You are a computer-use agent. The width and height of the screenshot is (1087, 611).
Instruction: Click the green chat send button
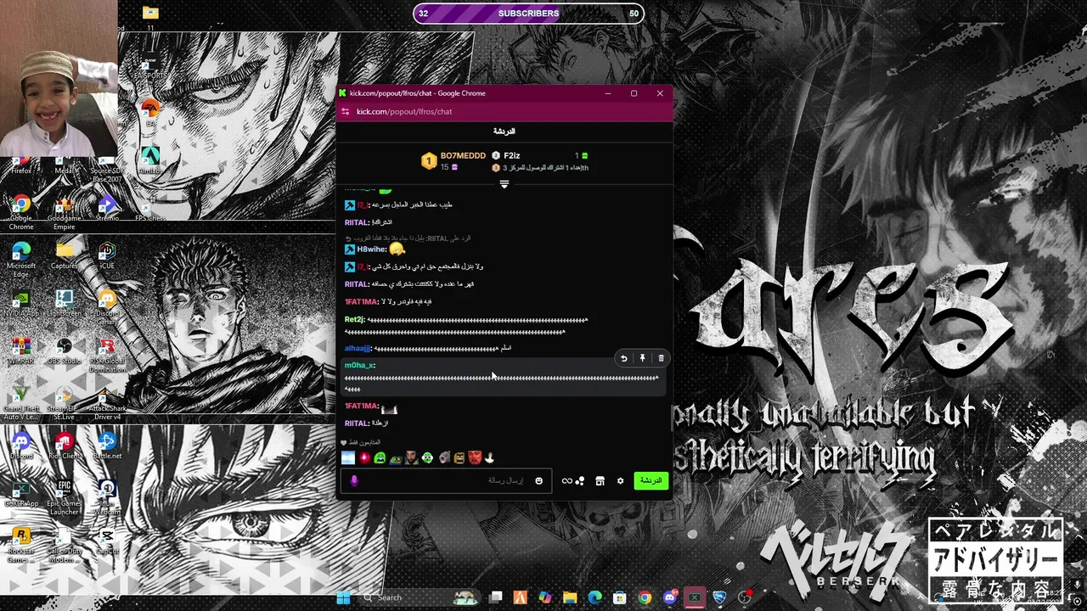tap(651, 480)
